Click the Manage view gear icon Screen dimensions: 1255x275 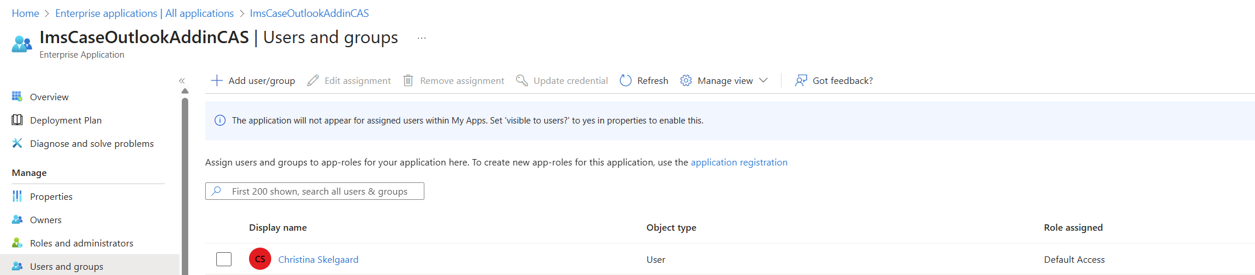[x=686, y=80]
